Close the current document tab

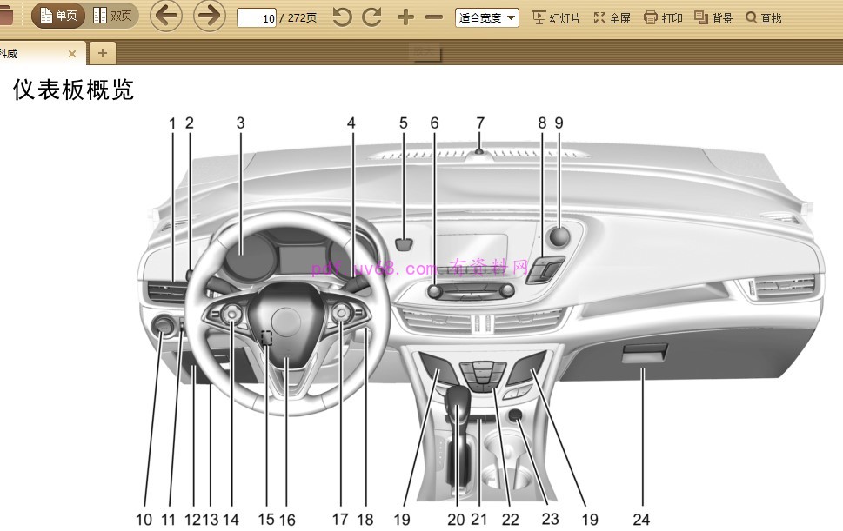coord(72,54)
